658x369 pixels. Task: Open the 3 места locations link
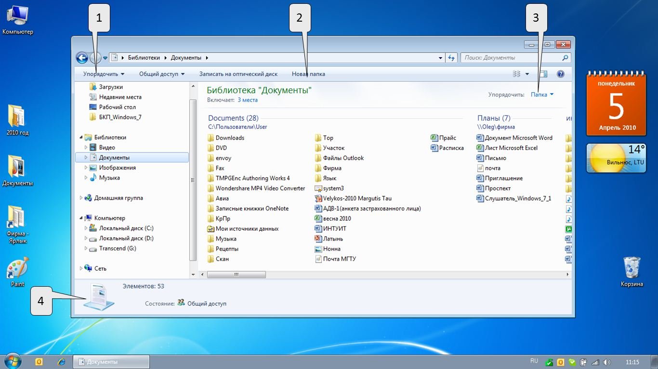[x=248, y=100]
